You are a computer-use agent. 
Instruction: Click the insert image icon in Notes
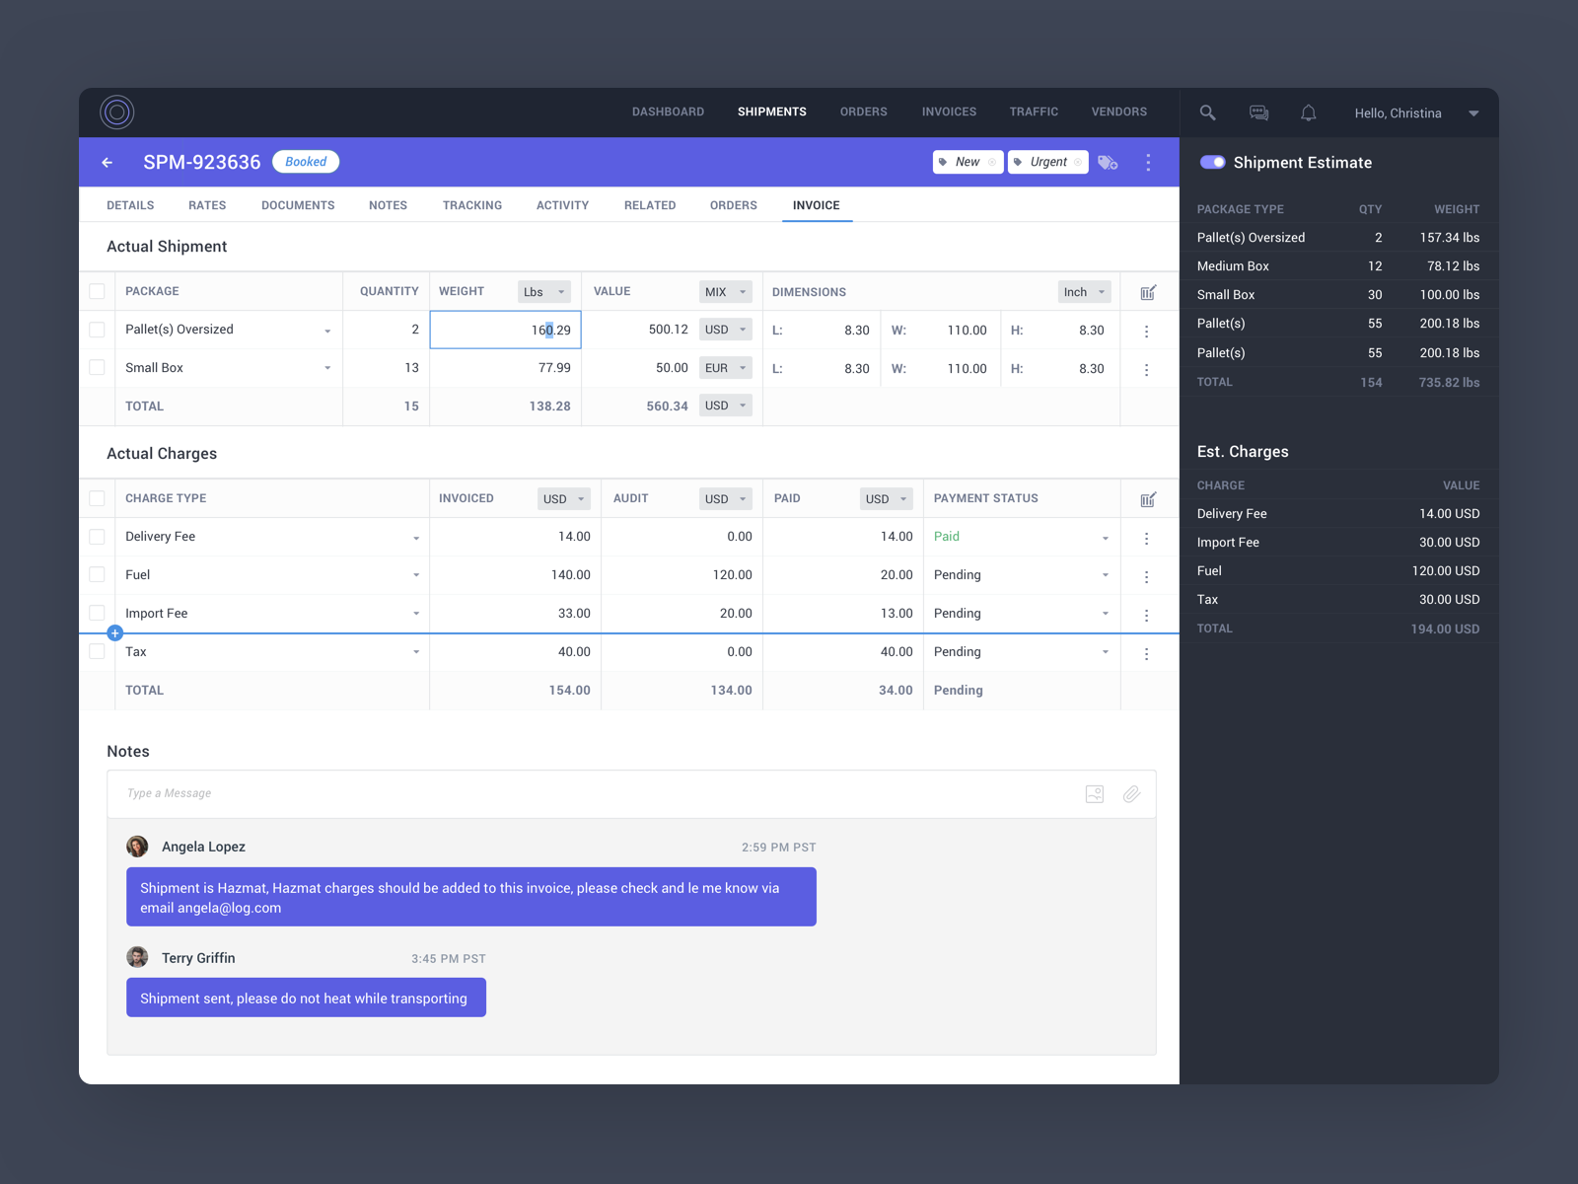tap(1094, 794)
